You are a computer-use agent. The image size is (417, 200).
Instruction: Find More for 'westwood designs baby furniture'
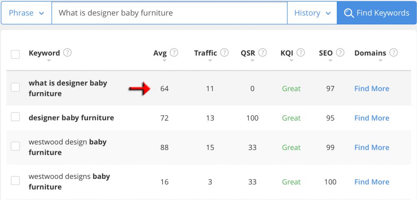(x=372, y=182)
